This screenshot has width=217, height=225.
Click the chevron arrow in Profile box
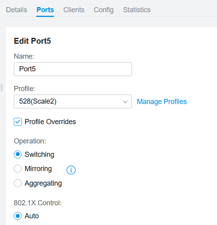coord(125,102)
